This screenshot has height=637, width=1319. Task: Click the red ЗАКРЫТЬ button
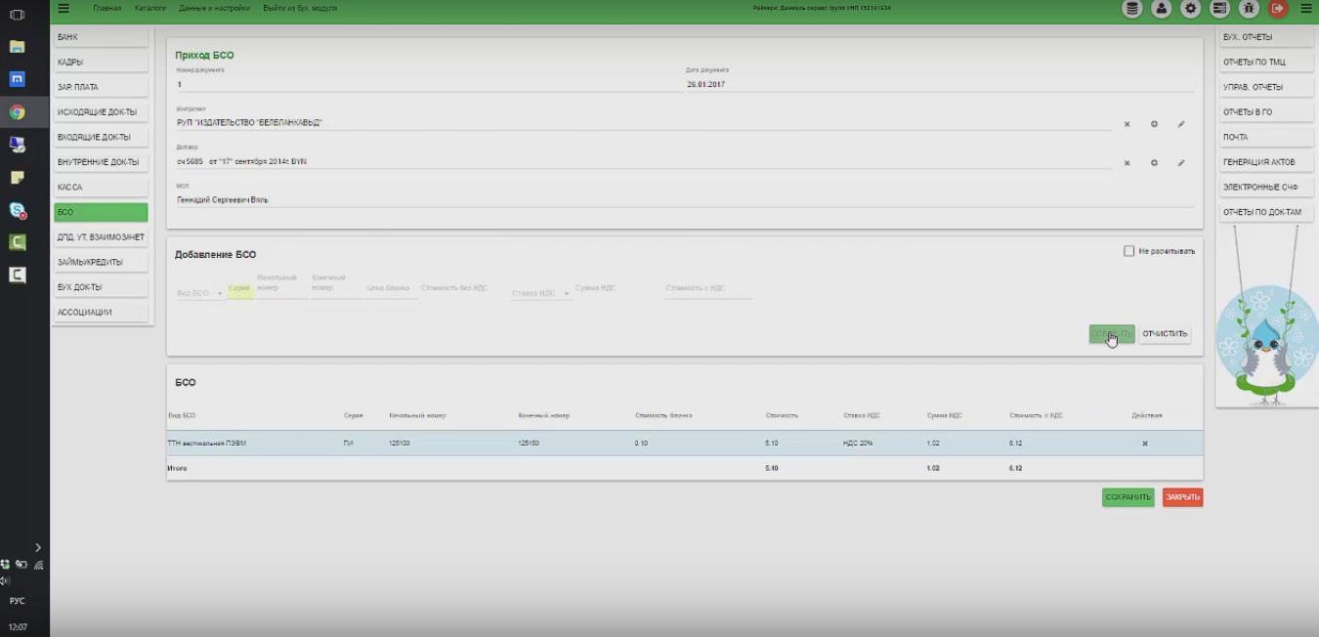1182,497
